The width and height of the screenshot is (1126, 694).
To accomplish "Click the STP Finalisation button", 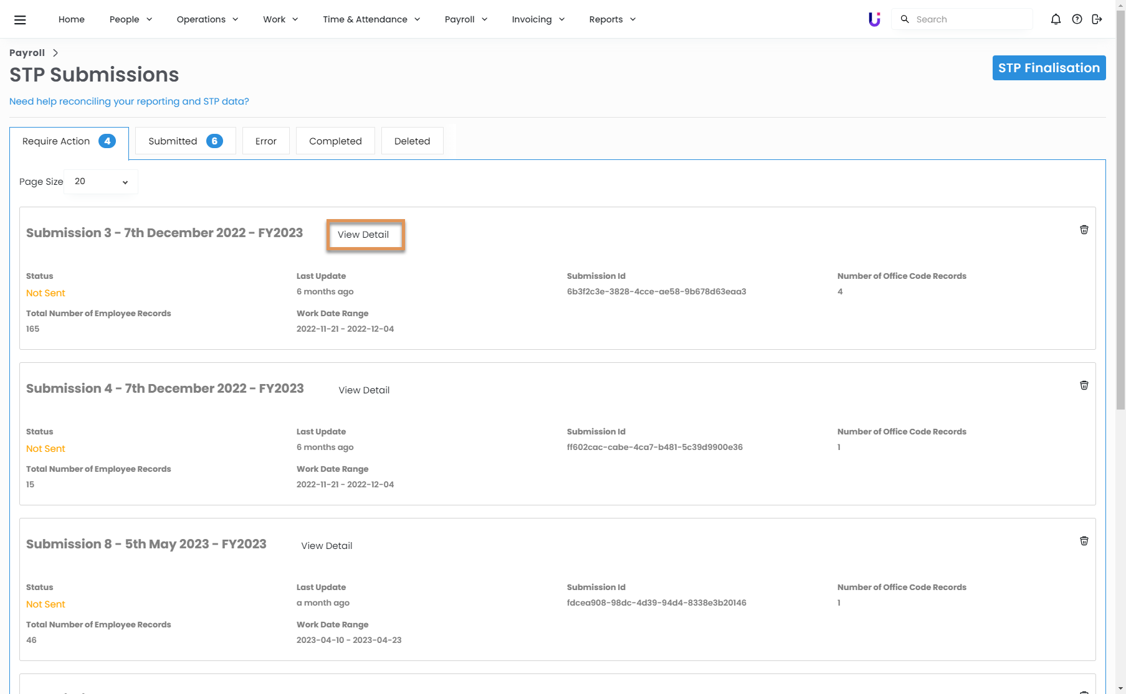I will [x=1049, y=68].
